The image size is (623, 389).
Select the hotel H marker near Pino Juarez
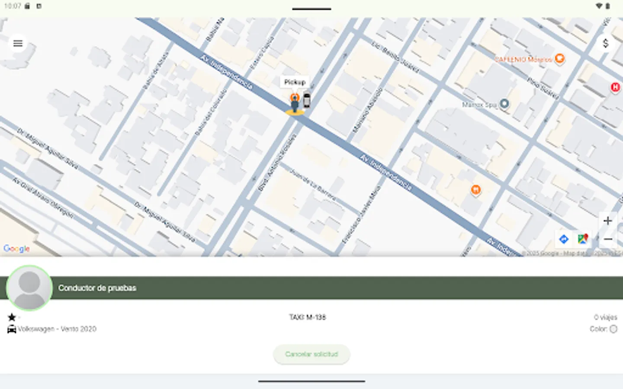[x=615, y=88]
